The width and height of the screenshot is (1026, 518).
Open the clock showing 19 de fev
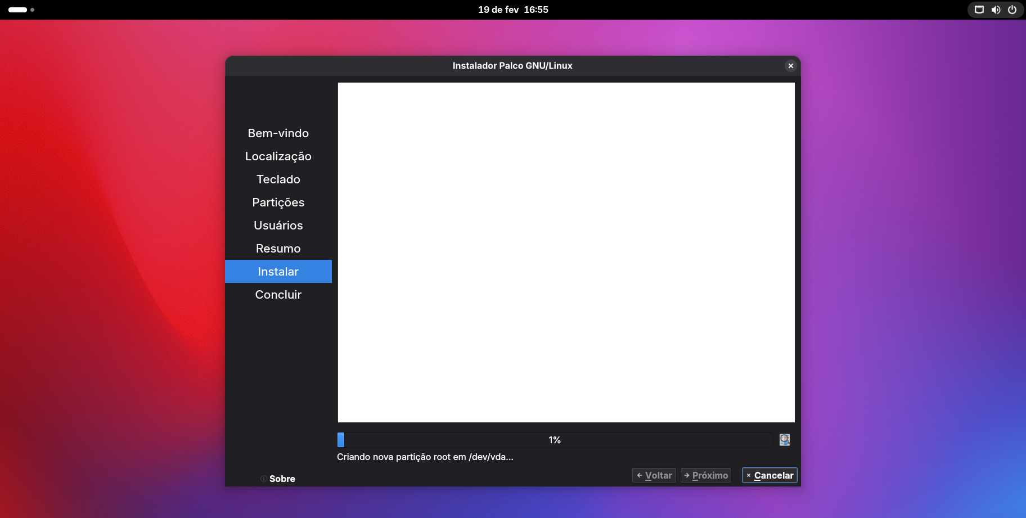point(513,10)
